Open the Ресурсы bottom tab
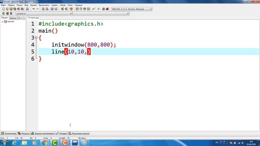This screenshot has height=146, width=260. [x=24, y=133]
